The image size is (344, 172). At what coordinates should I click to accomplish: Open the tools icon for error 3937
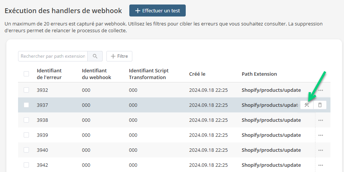click(307, 105)
